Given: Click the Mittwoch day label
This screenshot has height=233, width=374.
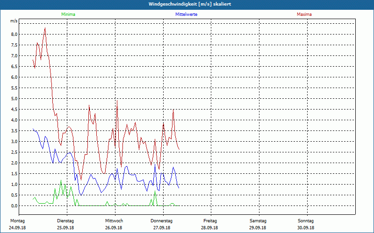Looking at the screenshot, I should tap(114, 221).
